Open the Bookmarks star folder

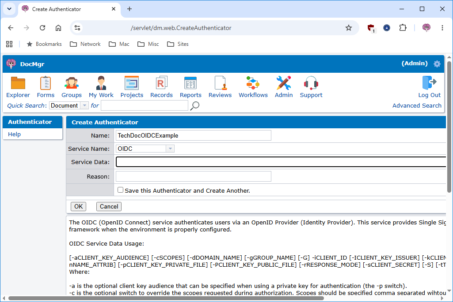point(44,44)
